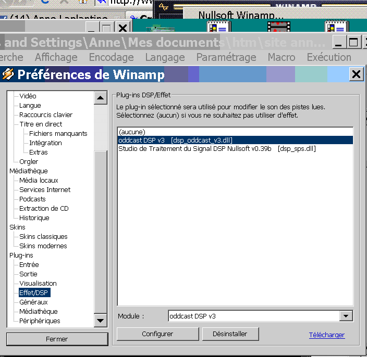Select (aucune) in DSP plug-in list
This screenshot has width=367, height=357.
click(235, 132)
